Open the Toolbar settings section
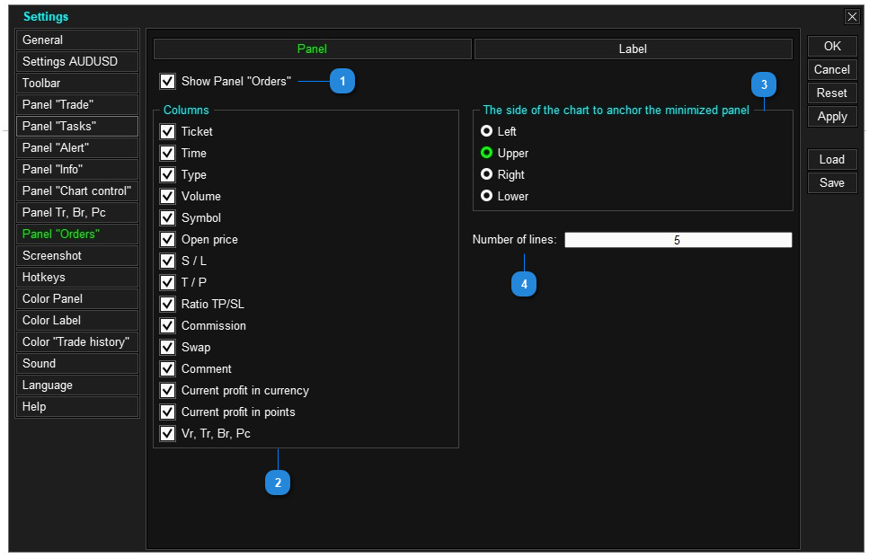The width and height of the screenshot is (869, 558). 77,84
